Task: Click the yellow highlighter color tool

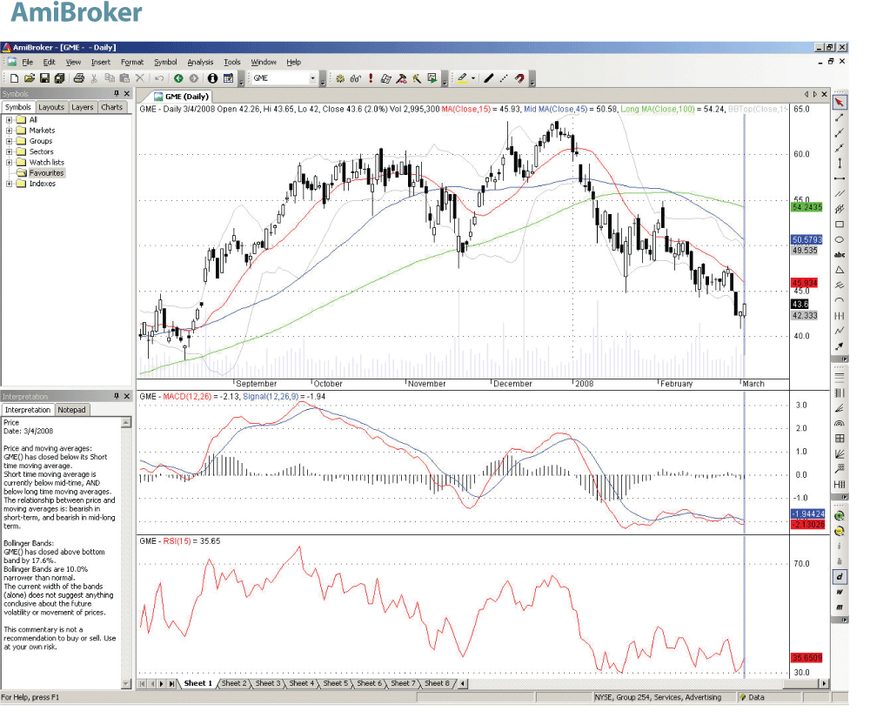Action: (x=462, y=78)
